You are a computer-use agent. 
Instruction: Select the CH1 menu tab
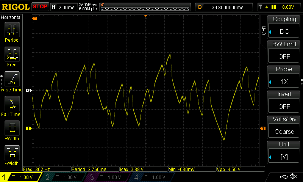pos(264,30)
